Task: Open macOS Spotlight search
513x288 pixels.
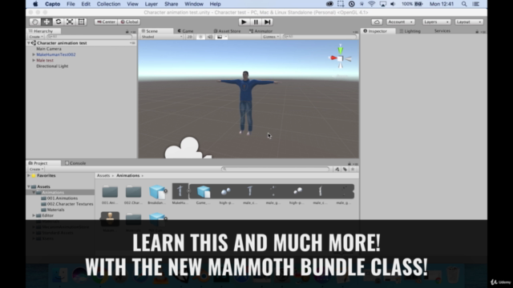Action: (x=464, y=4)
